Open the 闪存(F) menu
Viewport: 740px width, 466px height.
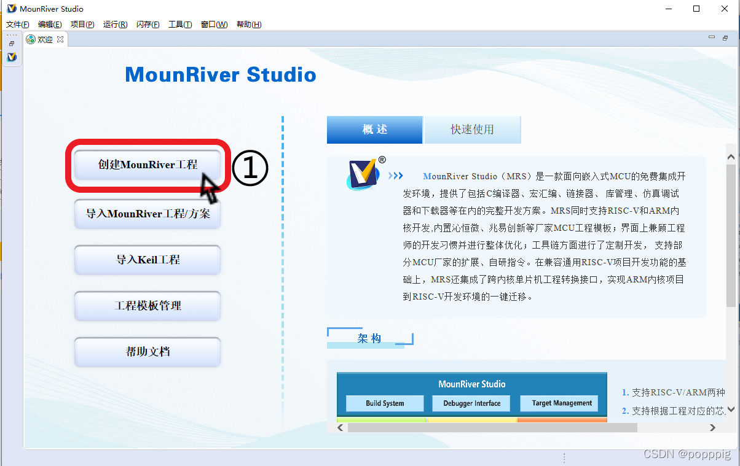[x=148, y=25]
